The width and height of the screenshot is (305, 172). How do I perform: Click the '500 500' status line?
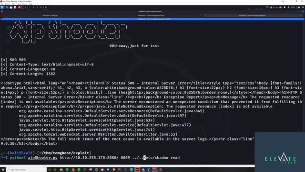pyautogui.click(x=13, y=60)
